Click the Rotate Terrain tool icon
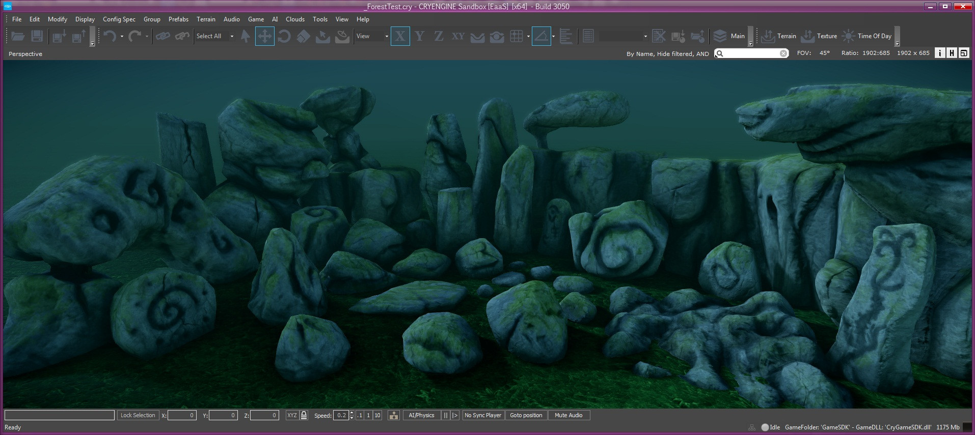Screen dimensions: 975x435 pos(342,36)
